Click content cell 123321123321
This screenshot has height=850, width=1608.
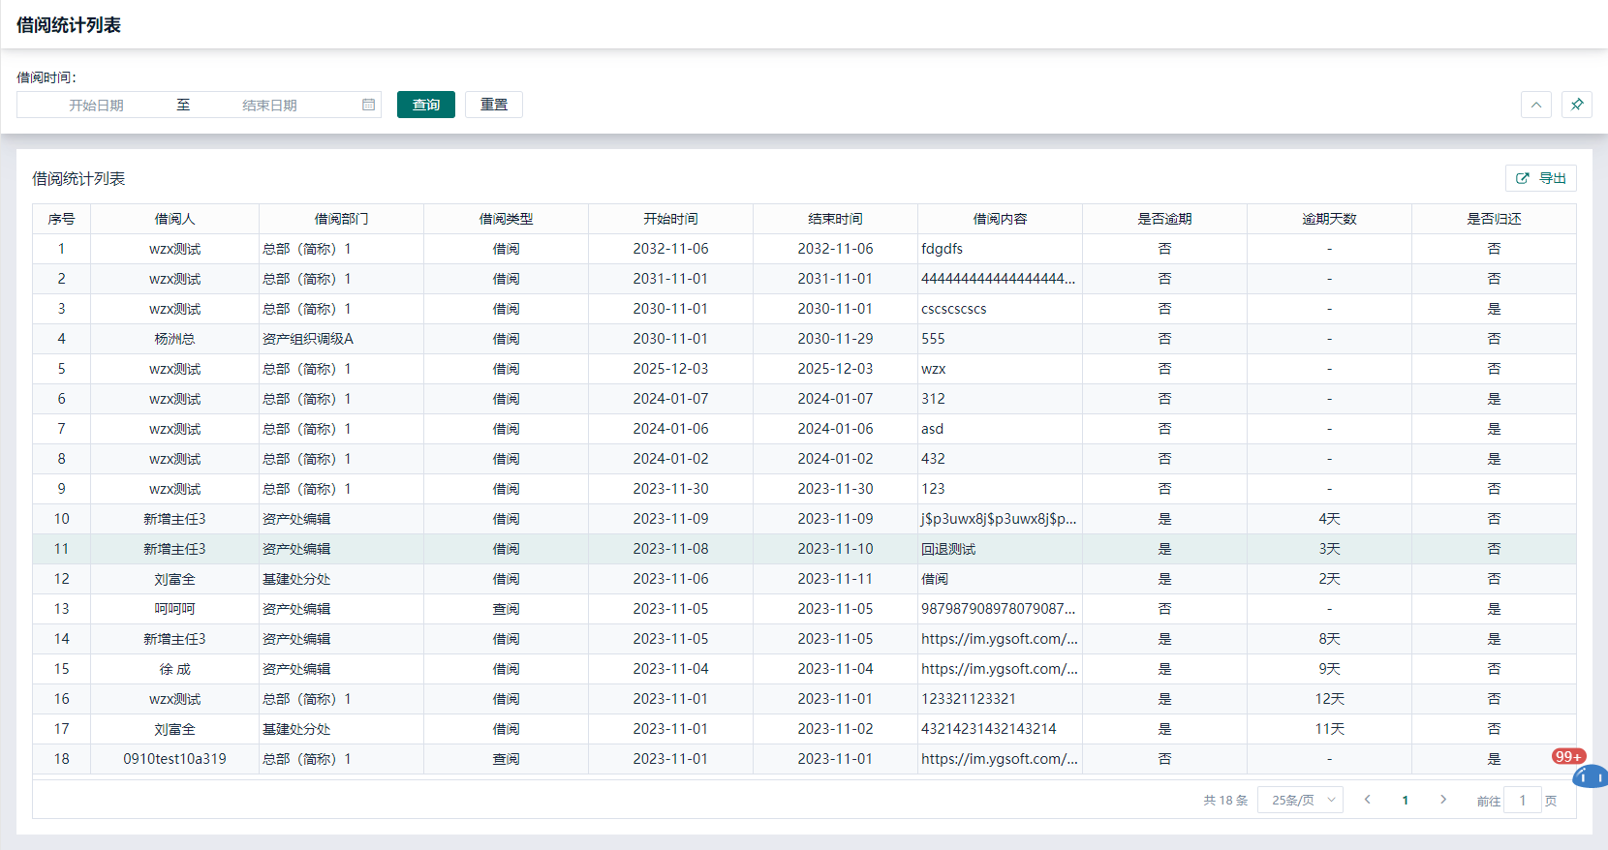[1000, 699]
